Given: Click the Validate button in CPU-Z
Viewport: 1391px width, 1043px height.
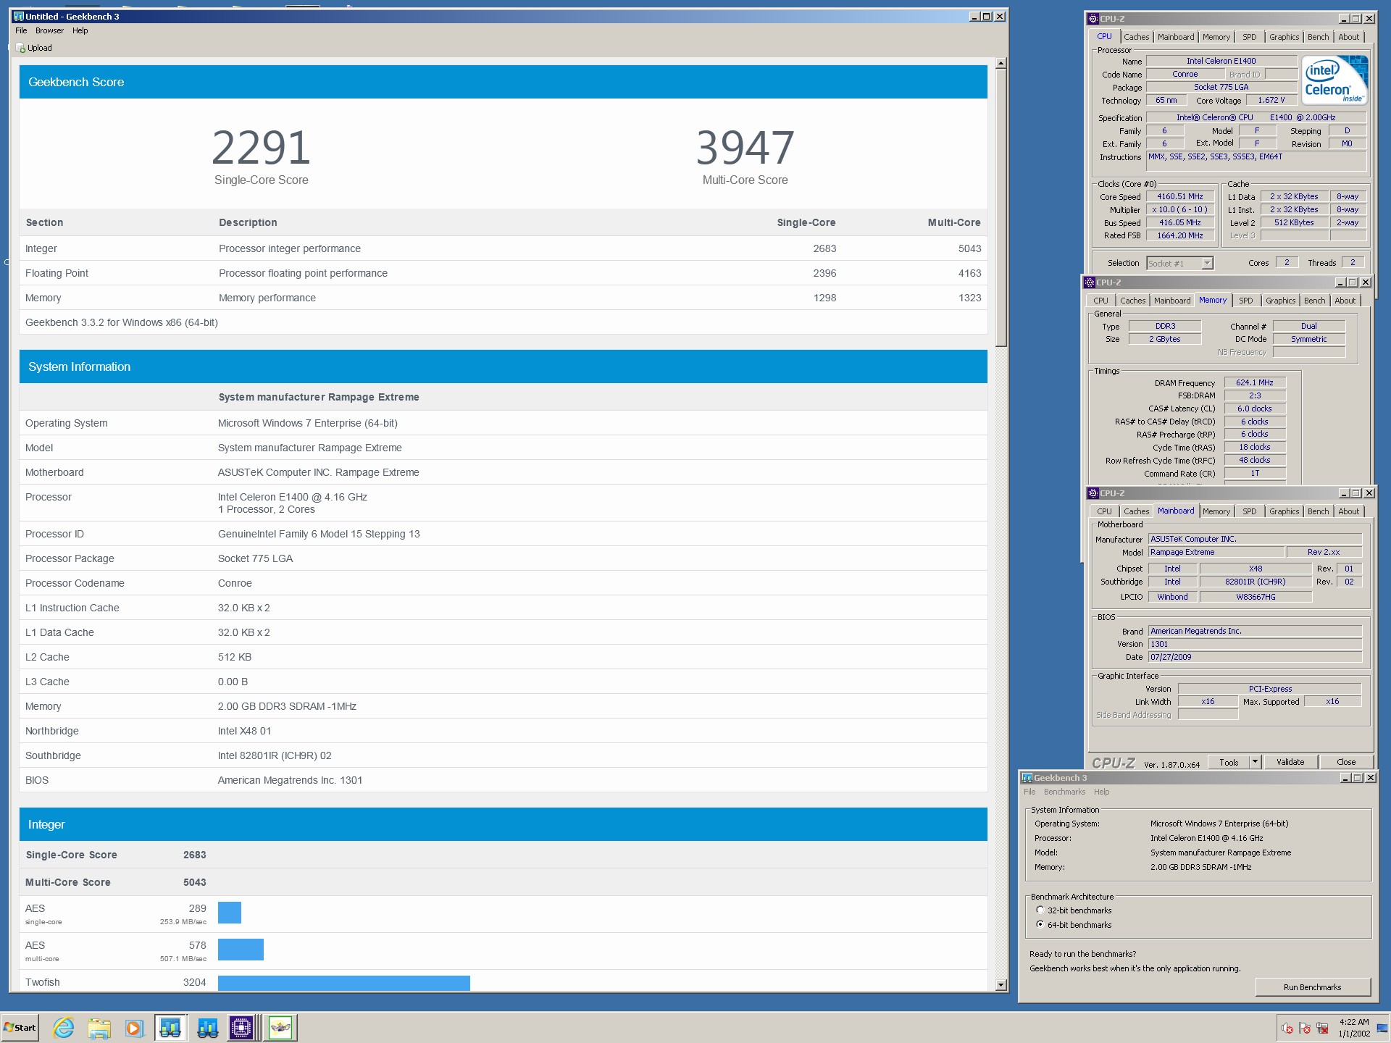Looking at the screenshot, I should 1290,762.
